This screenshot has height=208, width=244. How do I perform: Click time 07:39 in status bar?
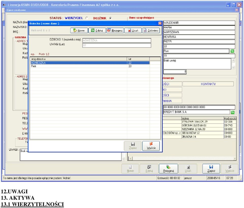point(230,178)
